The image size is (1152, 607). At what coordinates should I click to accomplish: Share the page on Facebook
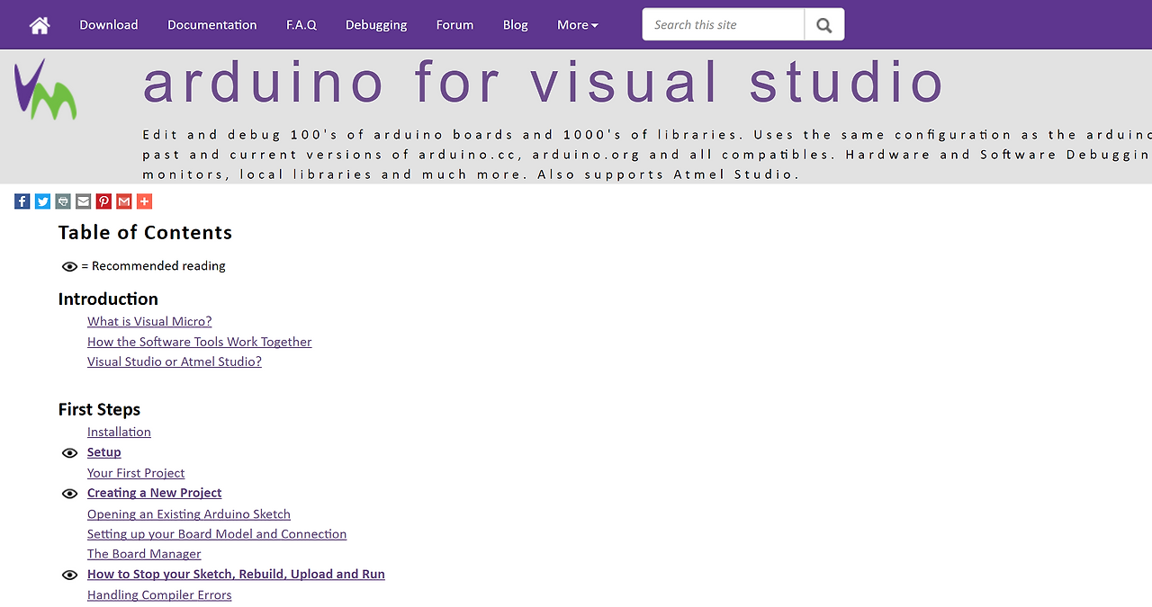pos(22,201)
